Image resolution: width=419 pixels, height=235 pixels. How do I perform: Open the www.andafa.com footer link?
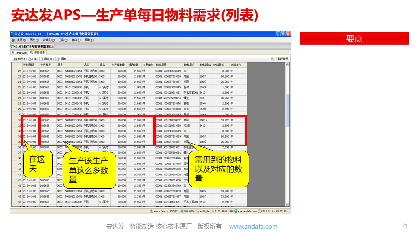(253, 226)
